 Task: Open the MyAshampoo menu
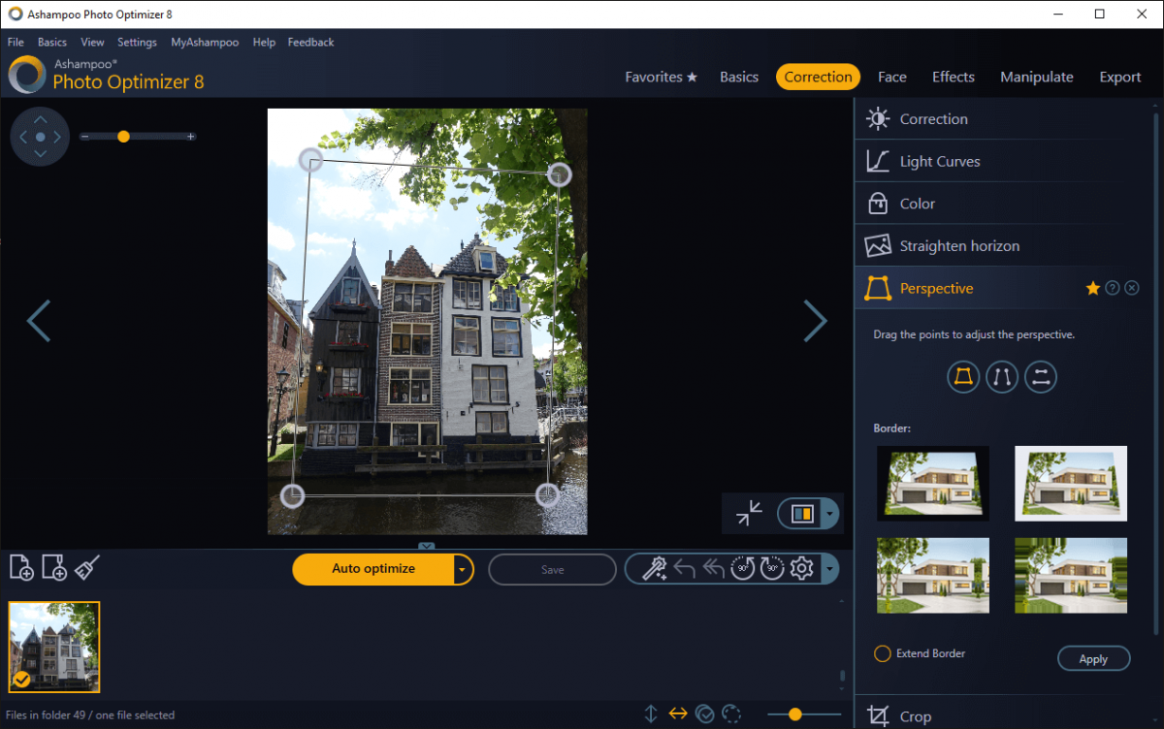pos(205,42)
